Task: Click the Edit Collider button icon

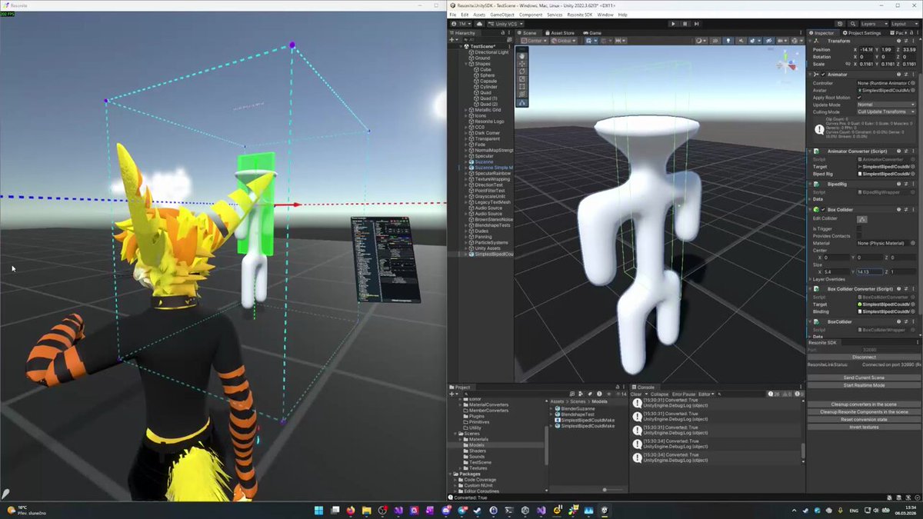Action: (x=862, y=219)
